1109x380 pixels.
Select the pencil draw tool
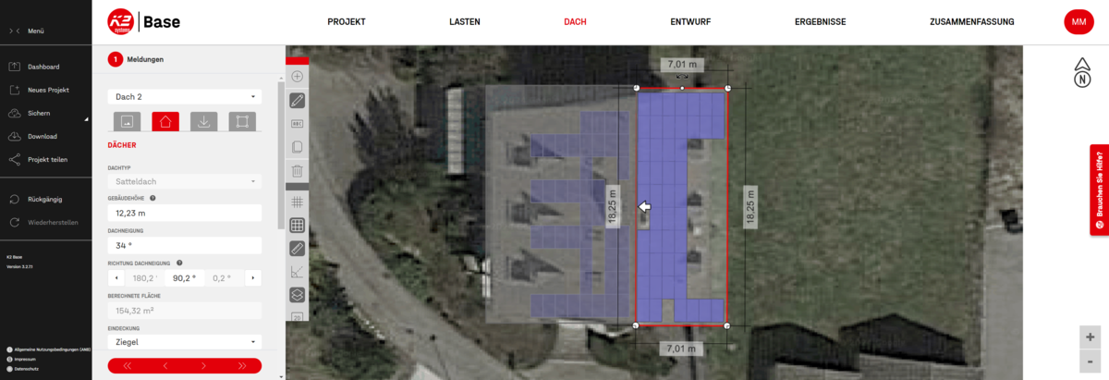298,101
